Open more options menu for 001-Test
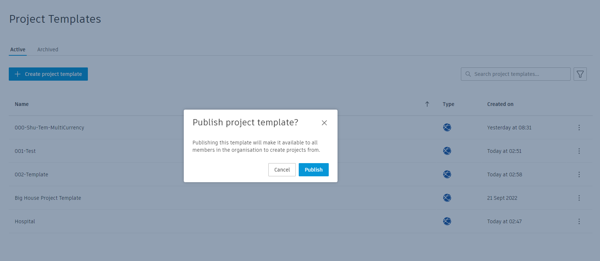The height and width of the screenshot is (261, 600). coord(579,151)
